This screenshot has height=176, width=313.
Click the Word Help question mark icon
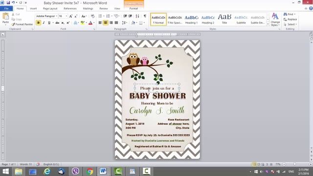(311, 8)
